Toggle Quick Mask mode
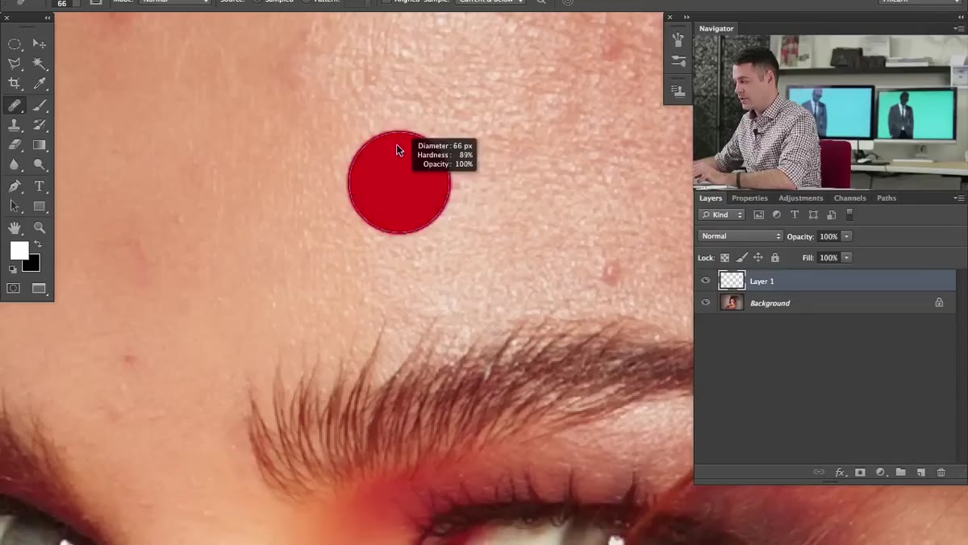The image size is (968, 545). [14, 289]
